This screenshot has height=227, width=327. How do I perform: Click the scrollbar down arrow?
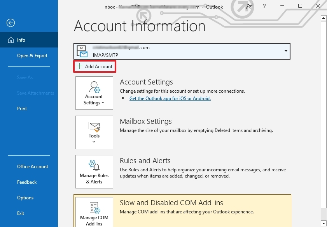[324, 223]
